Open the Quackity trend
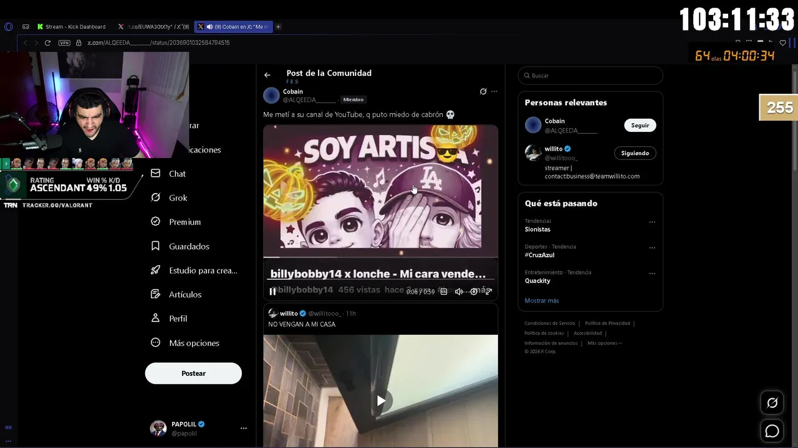This screenshot has height=448, width=798. pos(537,281)
